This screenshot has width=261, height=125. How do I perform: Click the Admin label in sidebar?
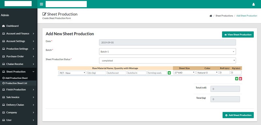(x=5, y=15)
